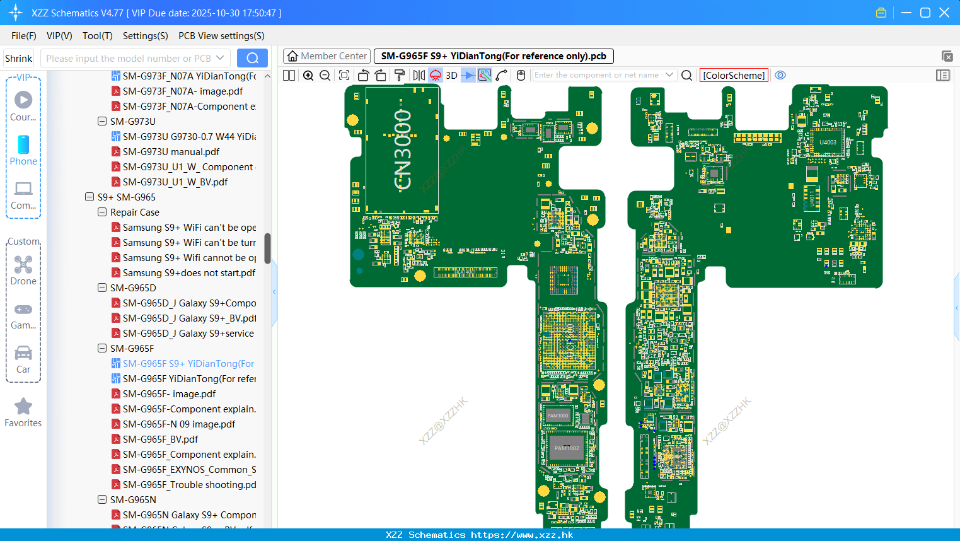The width and height of the screenshot is (960, 541).
Task: Click the split view icon in PCB toolbar
Action: tap(289, 75)
